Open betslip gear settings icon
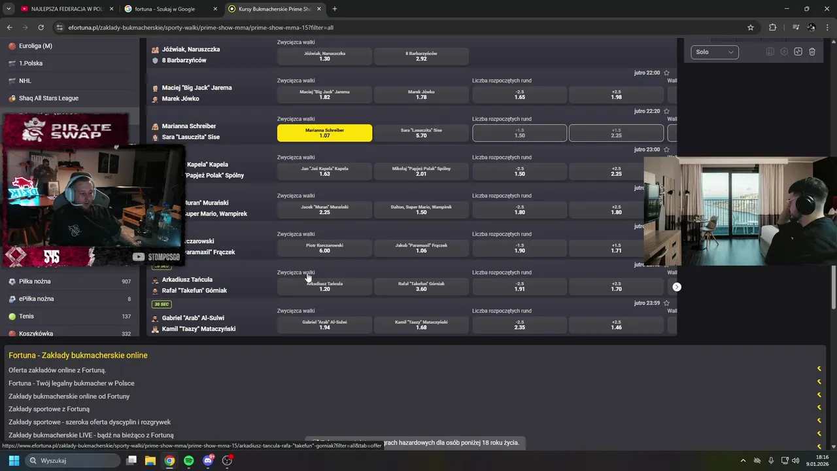Image resolution: width=837 pixels, height=471 pixels. [784, 52]
